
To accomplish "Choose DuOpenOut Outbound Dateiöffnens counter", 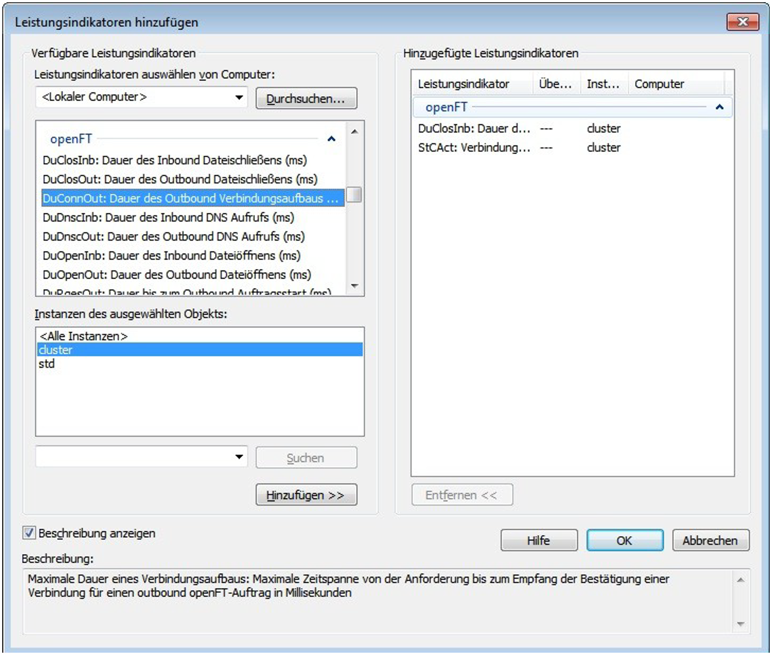I will [x=177, y=275].
